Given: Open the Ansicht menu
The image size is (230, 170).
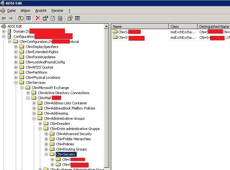Looking at the screenshot, I should tap(41, 11).
